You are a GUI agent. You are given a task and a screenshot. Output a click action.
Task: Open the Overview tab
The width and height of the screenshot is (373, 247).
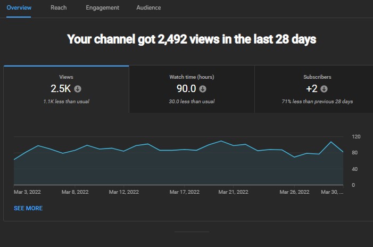click(19, 7)
